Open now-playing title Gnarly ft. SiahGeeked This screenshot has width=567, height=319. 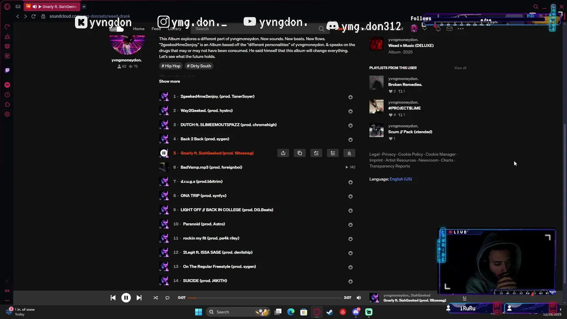point(415,300)
